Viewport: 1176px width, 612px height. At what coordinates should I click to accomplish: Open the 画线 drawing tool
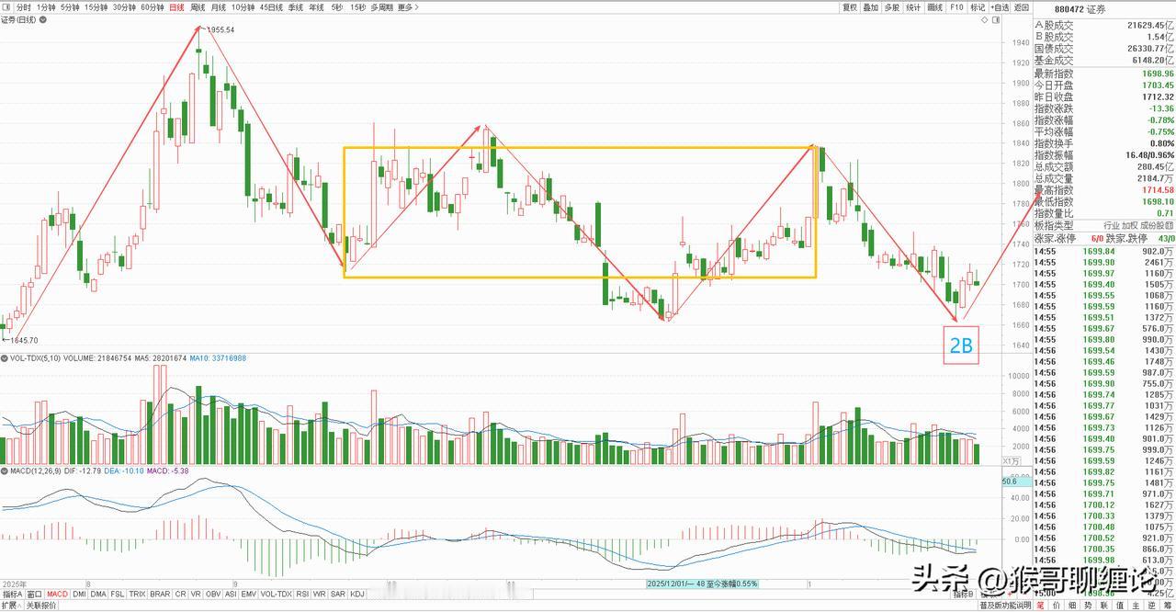[x=935, y=6]
